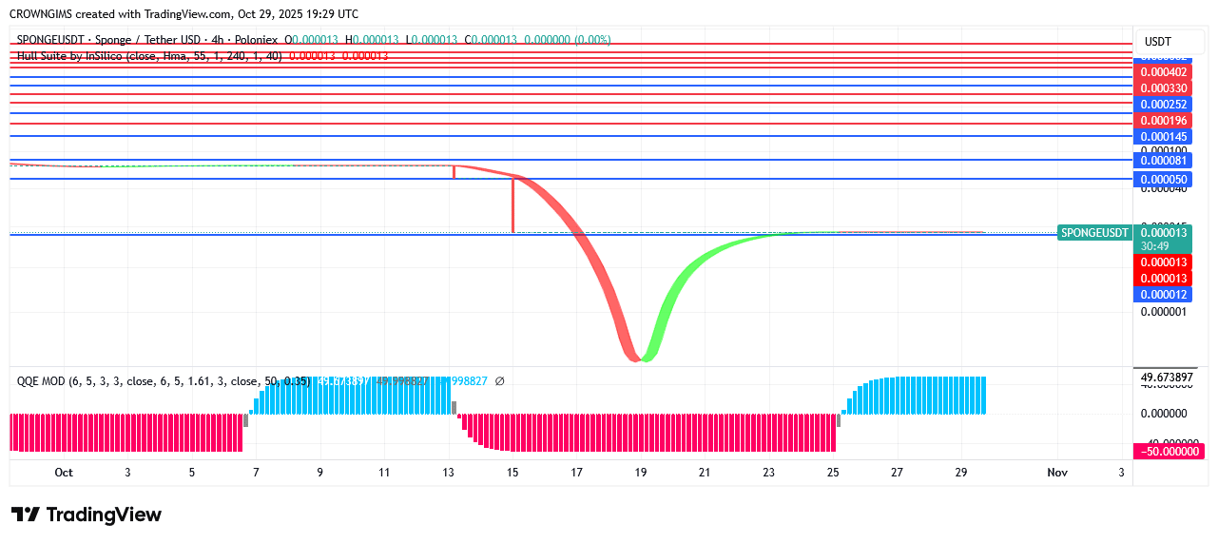Image resolution: width=1218 pixels, height=543 pixels.
Task: Click the Oct marker on the time axis
Action: (x=64, y=473)
